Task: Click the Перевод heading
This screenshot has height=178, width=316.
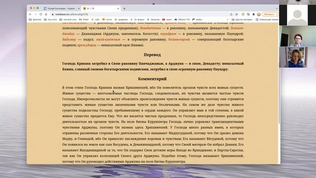Action: tap(152, 55)
